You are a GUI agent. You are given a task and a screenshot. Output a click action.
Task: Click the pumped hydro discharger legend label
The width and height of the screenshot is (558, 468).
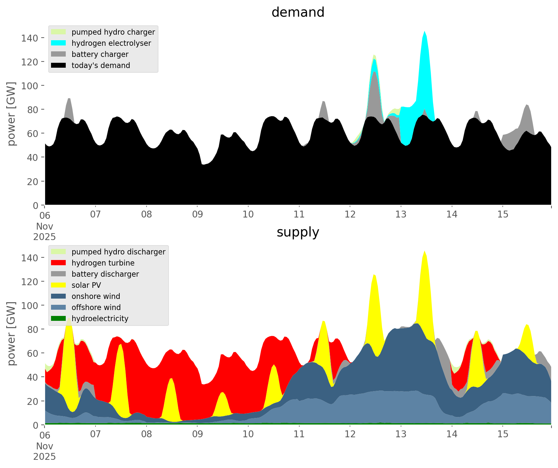[x=118, y=252]
